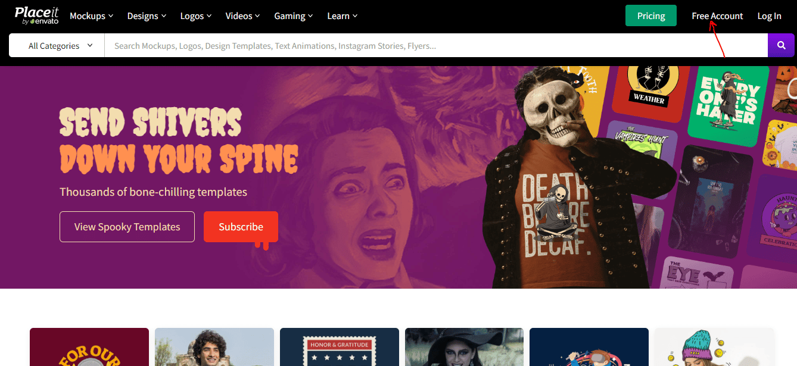Open the Videos menu
This screenshot has width=797, height=366.
(242, 16)
